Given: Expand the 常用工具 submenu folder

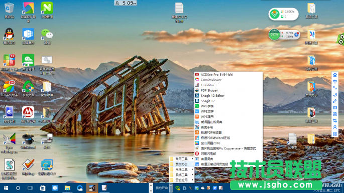Looking at the screenshot, I should click(181, 159).
